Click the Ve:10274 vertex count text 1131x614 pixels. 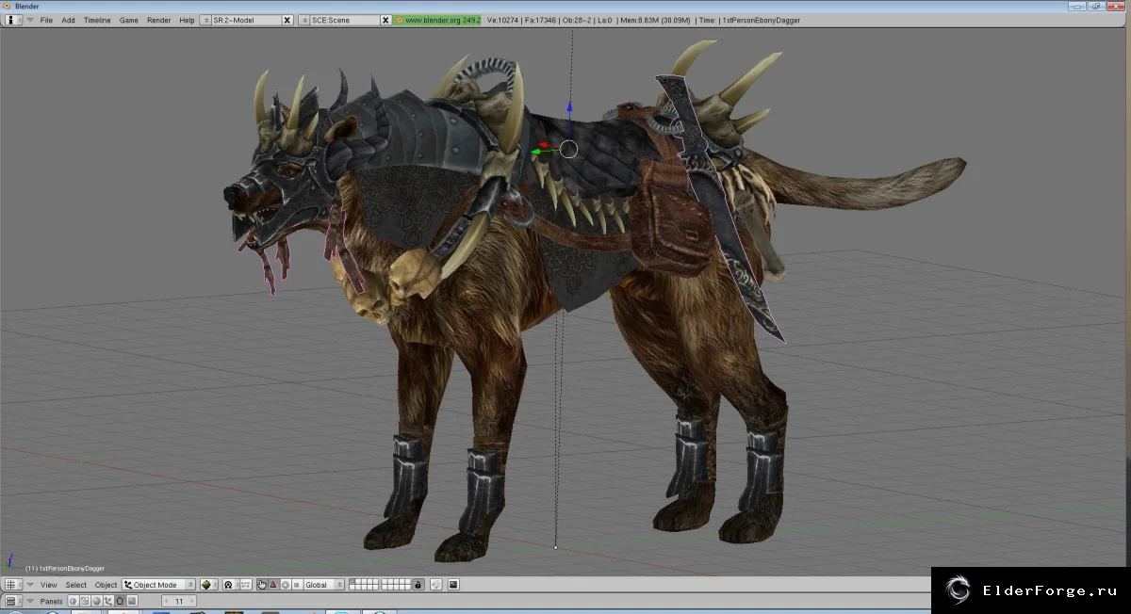pyautogui.click(x=504, y=20)
